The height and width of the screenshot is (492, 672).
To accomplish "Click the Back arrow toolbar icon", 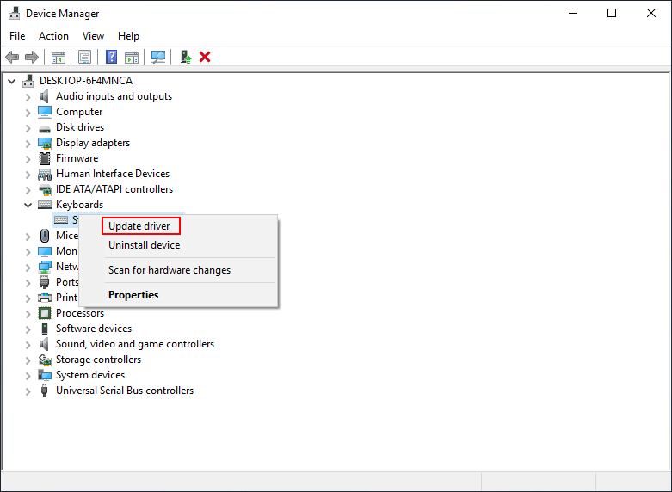I will coord(12,57).
